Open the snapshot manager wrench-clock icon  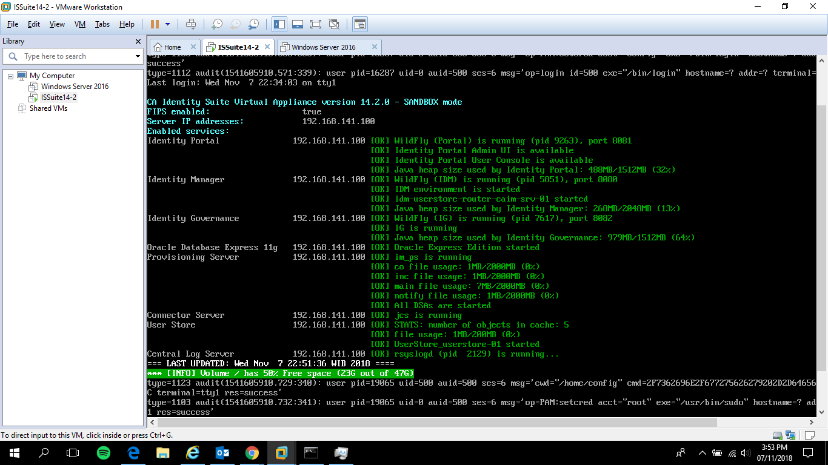pyautogui.click(x=254, y=24)
